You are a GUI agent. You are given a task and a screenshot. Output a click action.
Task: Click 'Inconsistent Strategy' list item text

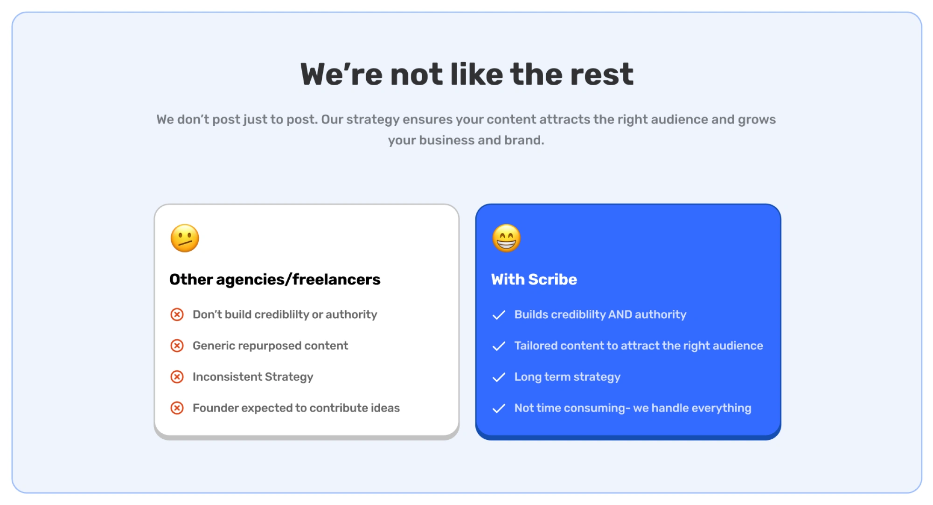click(x=253, y=377)
